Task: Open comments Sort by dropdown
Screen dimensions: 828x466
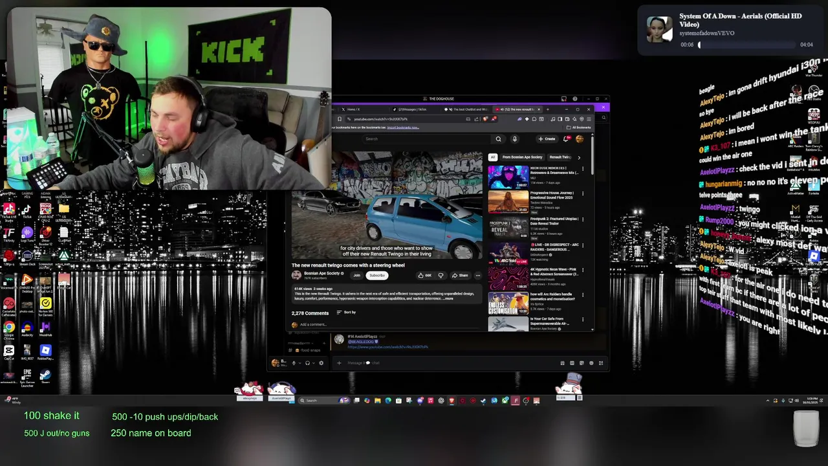Action: pyautogui.click(x=346, y=312)
